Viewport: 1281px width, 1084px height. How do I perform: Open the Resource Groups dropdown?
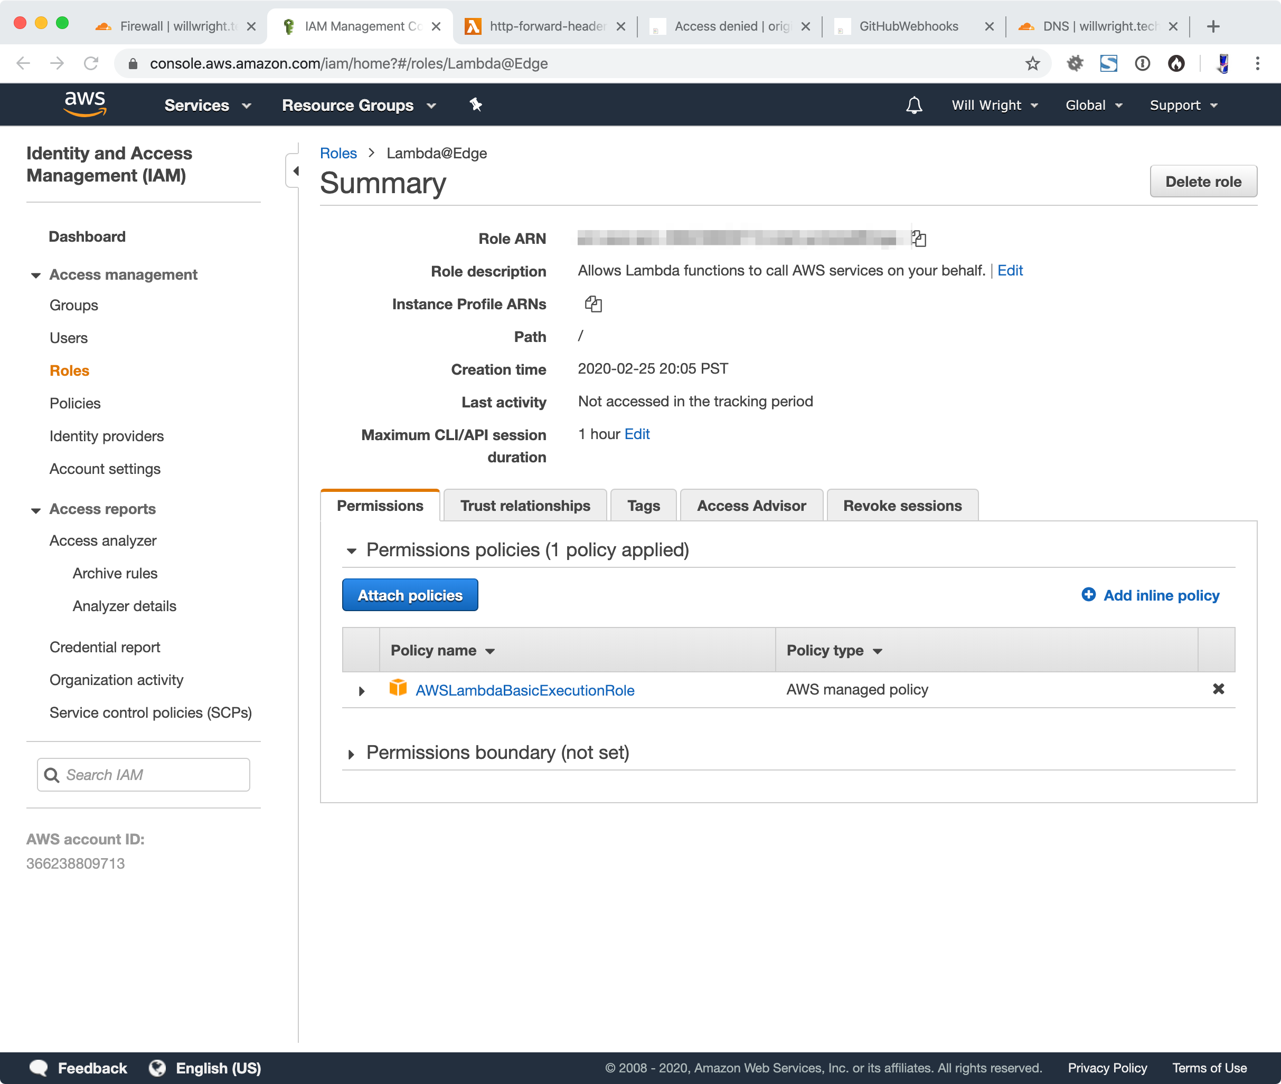359,105
